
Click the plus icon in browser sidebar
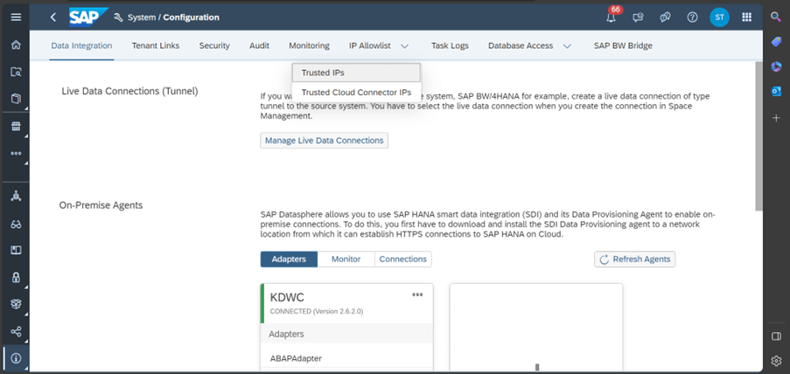pos(776,118)
